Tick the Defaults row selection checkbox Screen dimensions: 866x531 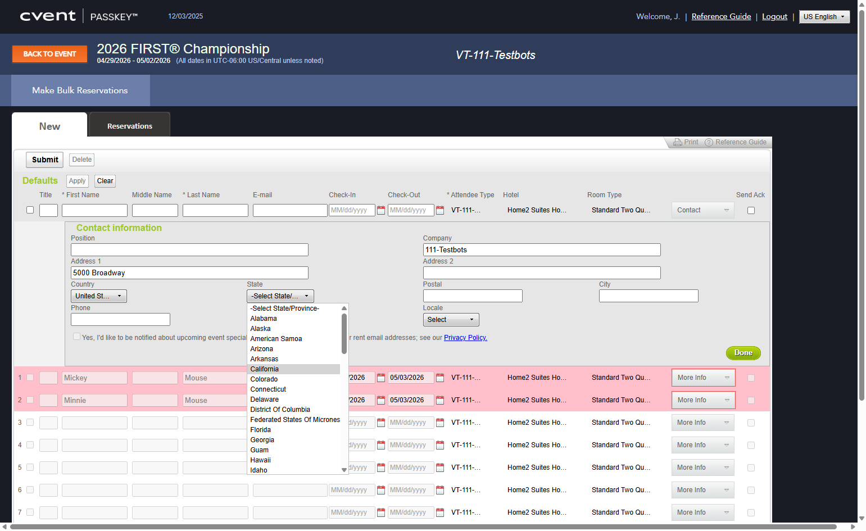tap(30, 210)
